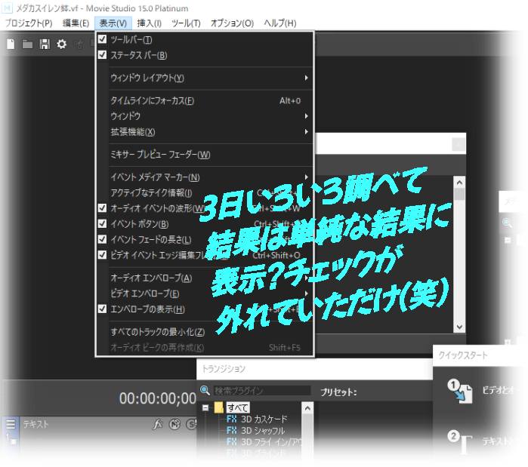Open project settings gear icon
Viewport: 528px width, 467px height.
pos(62,44)
